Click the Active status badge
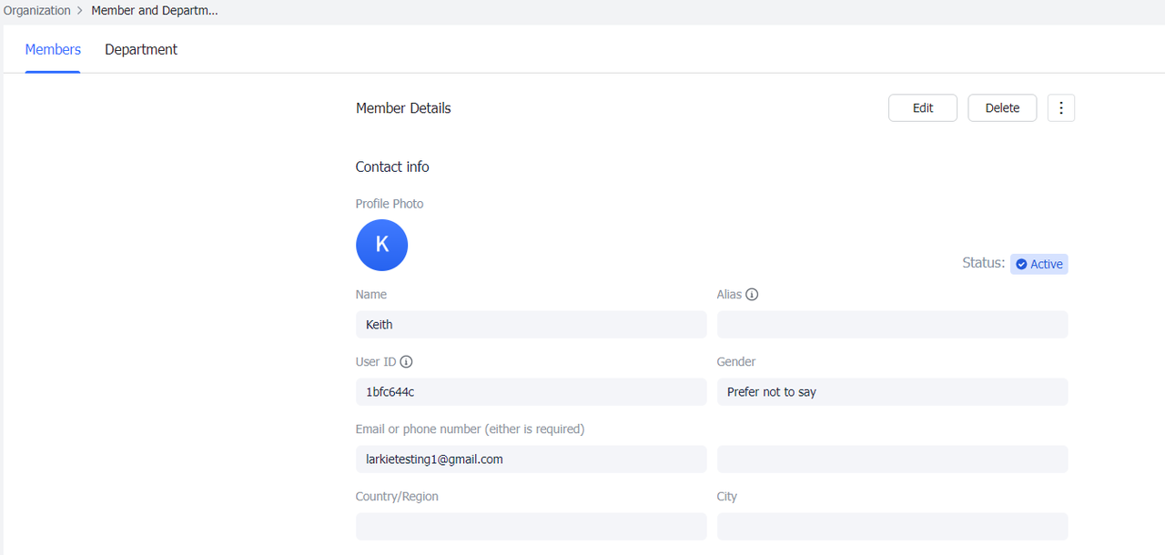 (x=1038, y=264)
